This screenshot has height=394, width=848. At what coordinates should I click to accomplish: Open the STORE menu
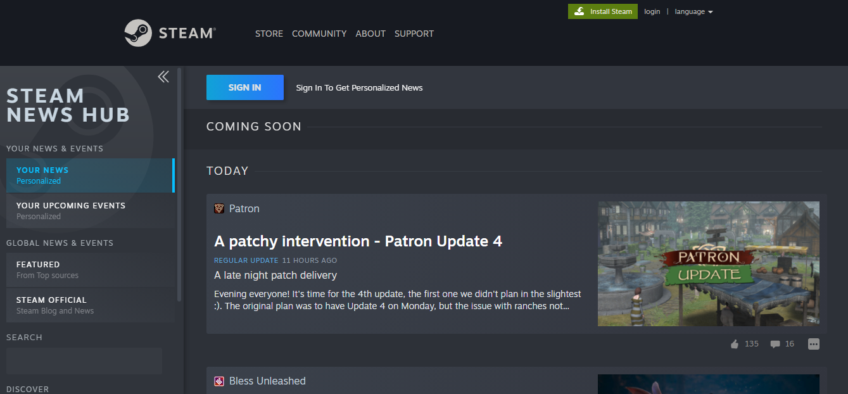pos(269,34)
